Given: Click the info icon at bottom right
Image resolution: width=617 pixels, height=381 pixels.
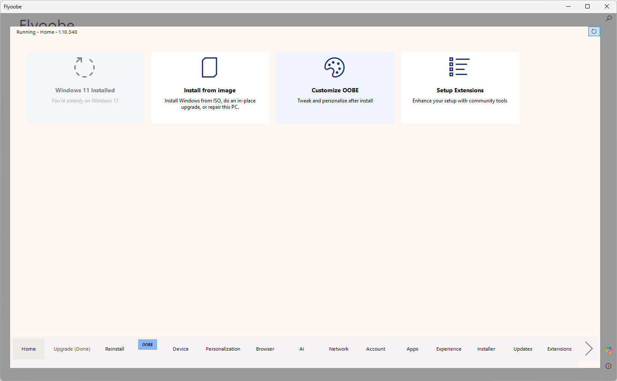Looking at the screenshot, I should [x=608, y=366].
